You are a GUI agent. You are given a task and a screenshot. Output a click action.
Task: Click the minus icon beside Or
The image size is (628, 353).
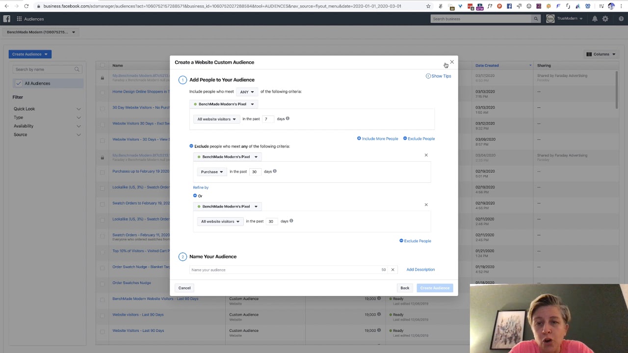click(x=195, y=196)
